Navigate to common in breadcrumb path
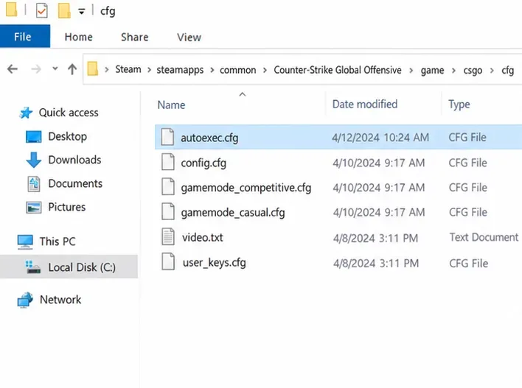Image resolution: width=522 pixels, height=388 pixels. click(237, 70)
